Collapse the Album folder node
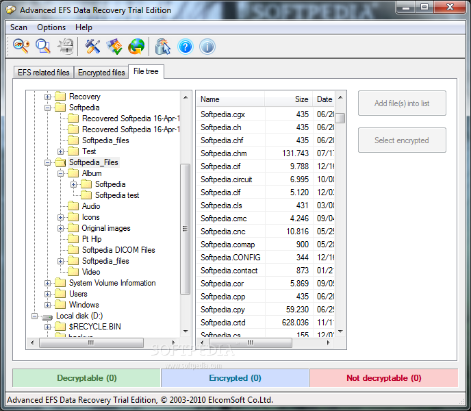 click(x=60, y=173)
